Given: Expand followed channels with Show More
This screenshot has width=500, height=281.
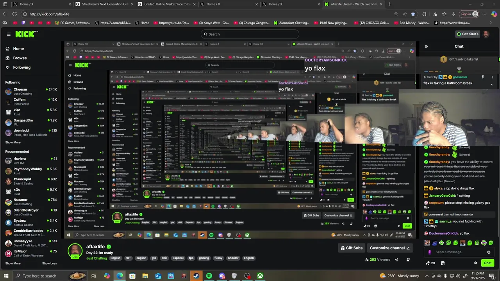Looking at the screenshot, I should (13, 142).
